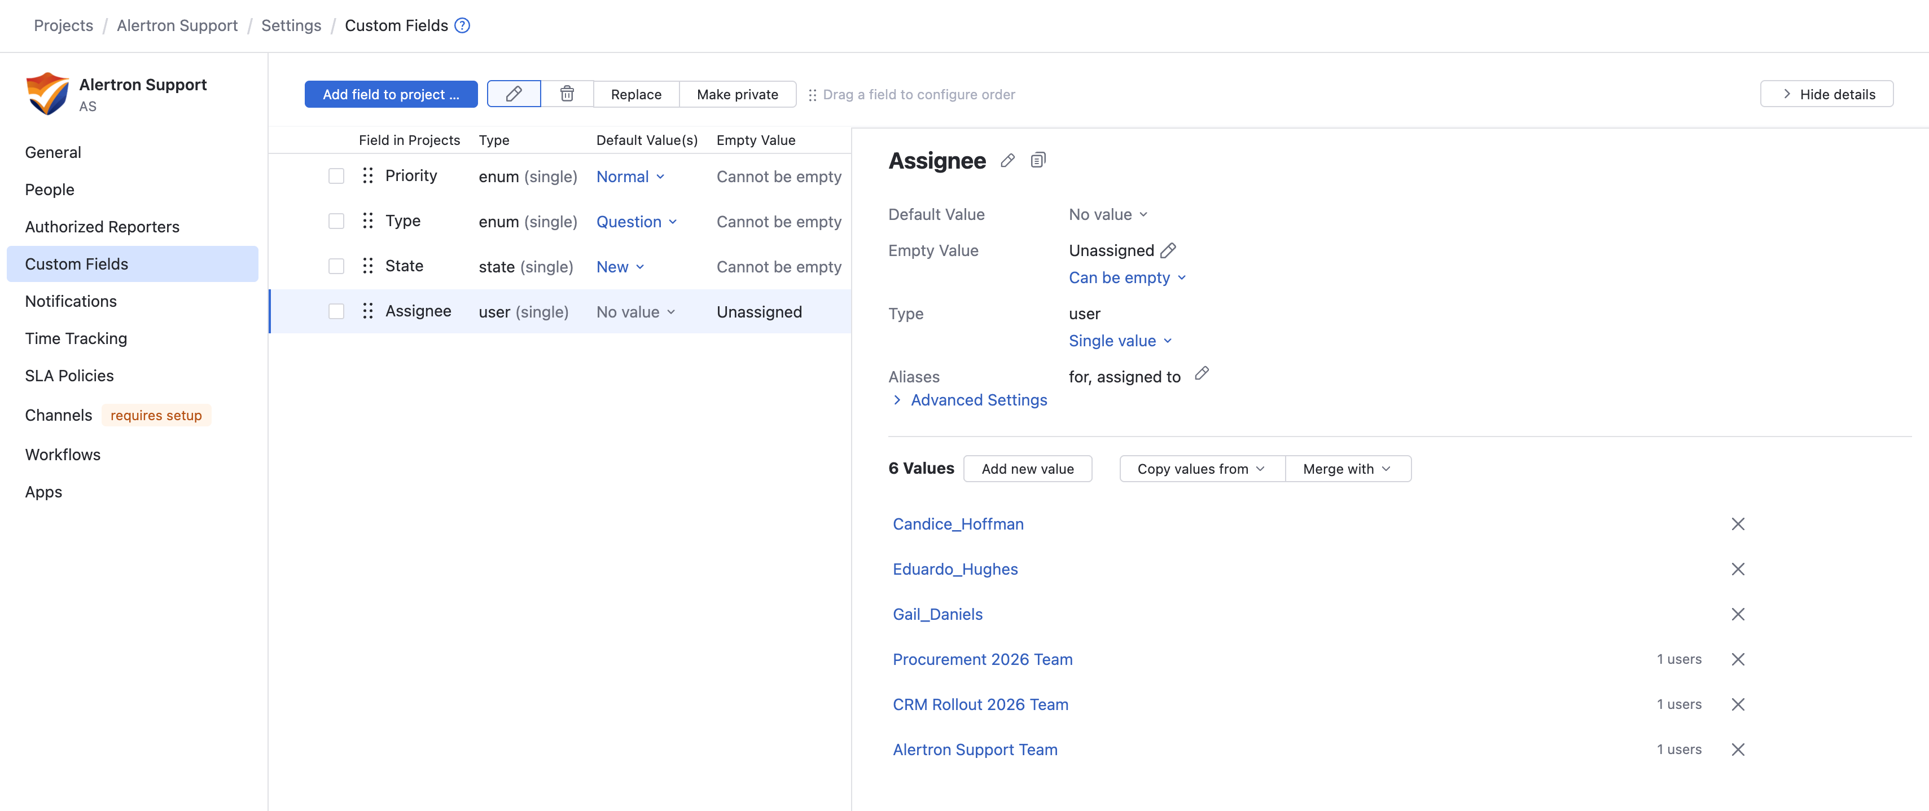
Task: Remove Candice_Hoffman value
Action: click(x=1738, y=524)
